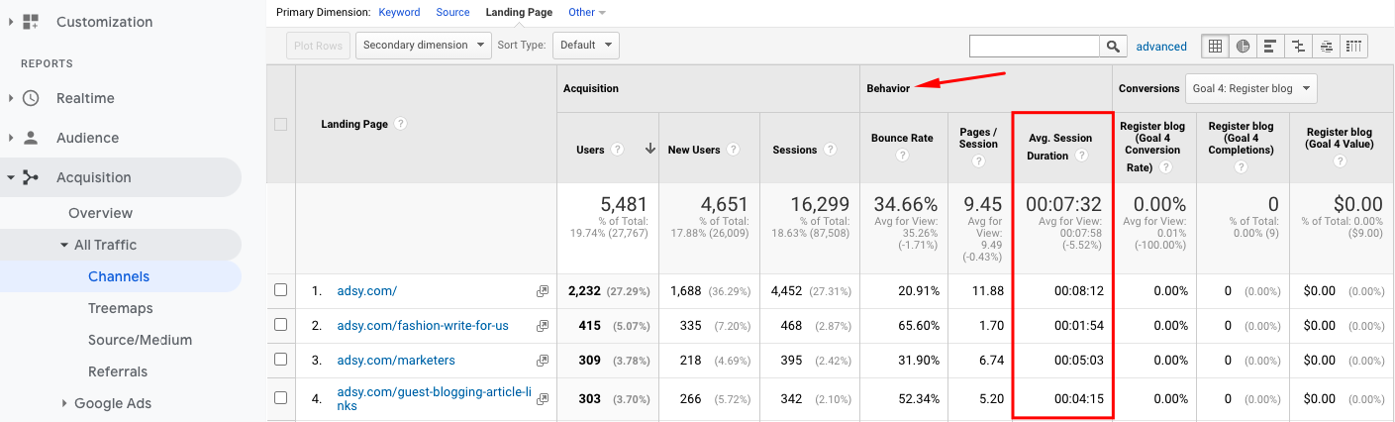The height and width of the screenshot is (422, 1395).
Task: Open the Secondary dimension dropdown
Action: point(424,45)
